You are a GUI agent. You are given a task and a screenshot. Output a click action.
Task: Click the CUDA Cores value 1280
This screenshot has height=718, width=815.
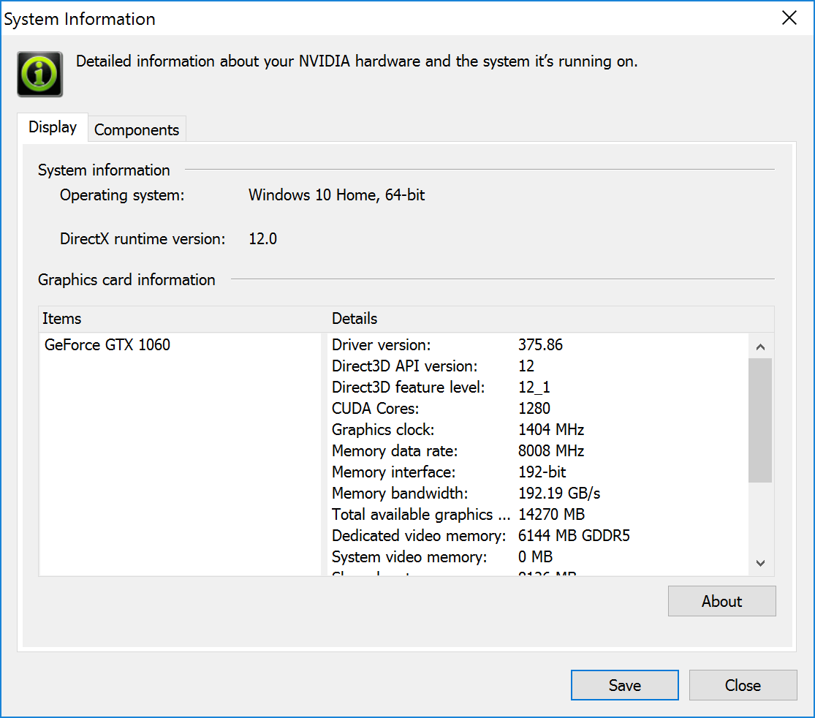point(534,408)
